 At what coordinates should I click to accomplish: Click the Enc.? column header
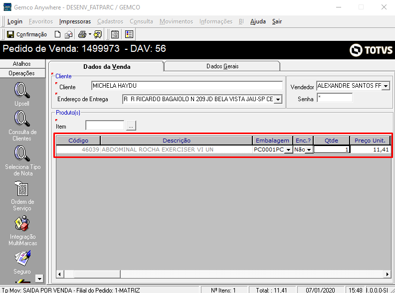tap(303, 141)
